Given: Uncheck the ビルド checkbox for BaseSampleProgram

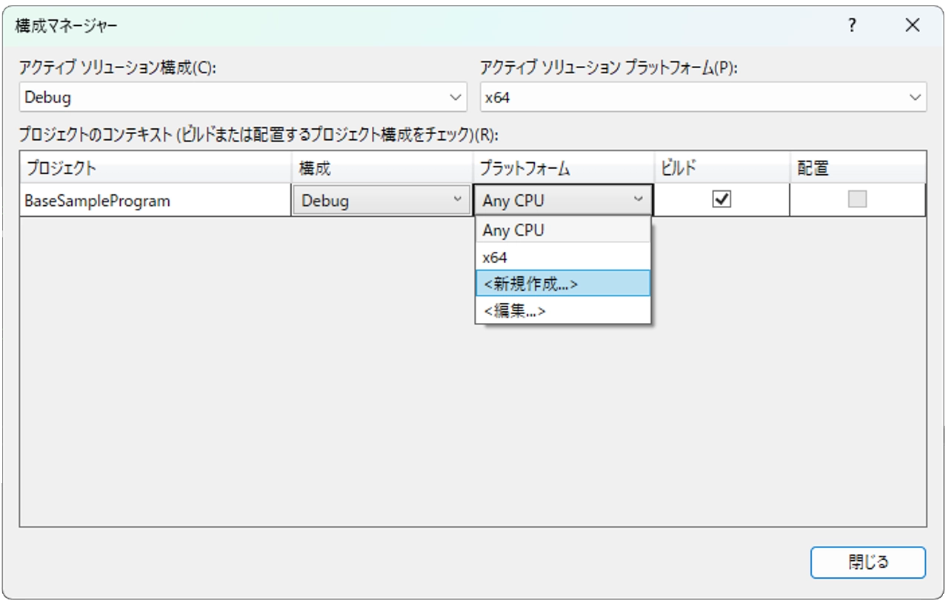Looking at the screenshot, I should 722,199.
